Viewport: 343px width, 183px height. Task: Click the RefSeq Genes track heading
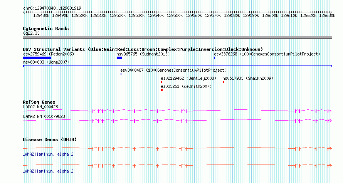pyautogui.click(x=39, y=102)
